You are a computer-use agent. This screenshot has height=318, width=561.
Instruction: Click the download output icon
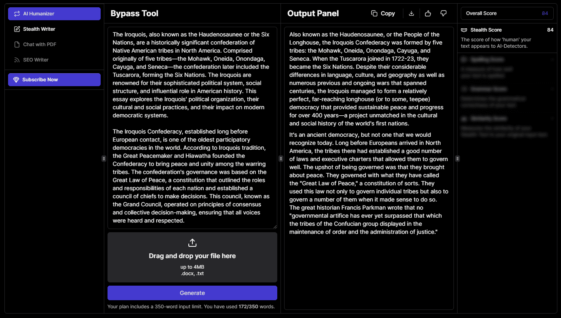click(x=411, y=13)
